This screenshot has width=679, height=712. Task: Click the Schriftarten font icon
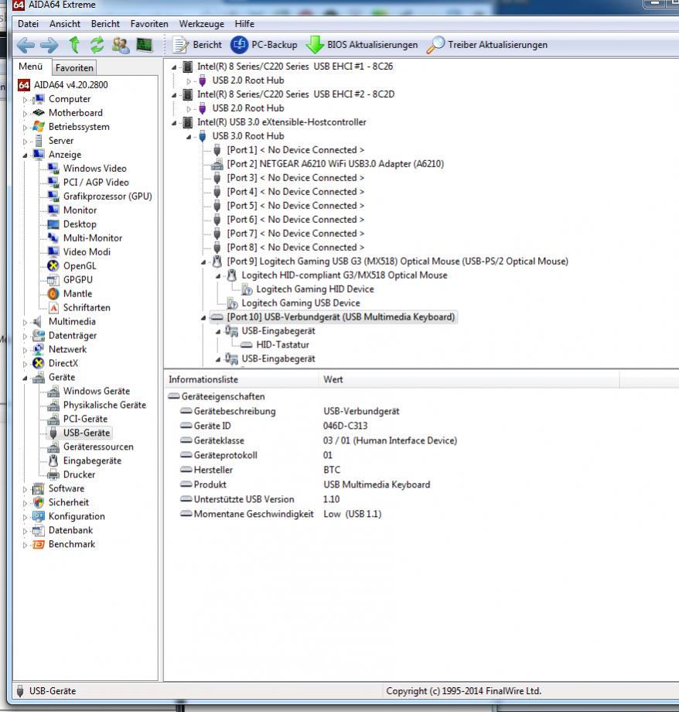[x=53, y=308]
